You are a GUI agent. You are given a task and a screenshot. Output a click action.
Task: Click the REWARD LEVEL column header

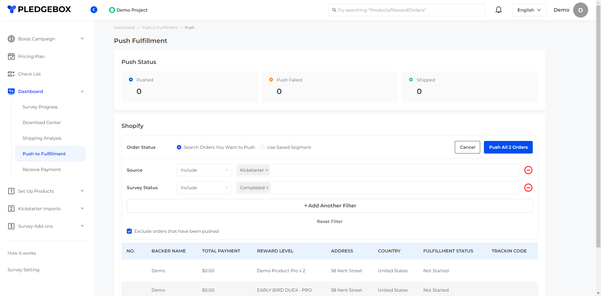(x=275, y=251)
